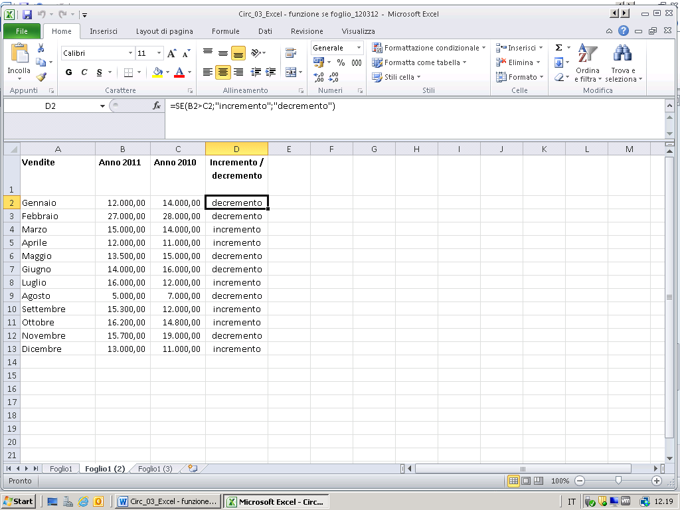
Task: Open the Foglio1 (3) sheet tab
Action: tap(155, 469)
